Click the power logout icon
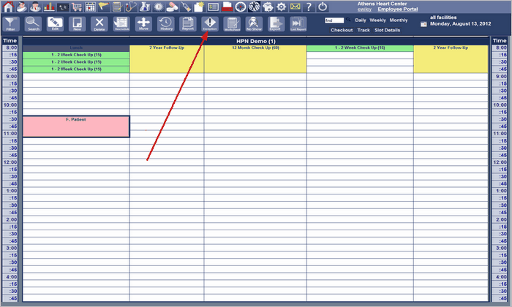 (x=322, y=7)
